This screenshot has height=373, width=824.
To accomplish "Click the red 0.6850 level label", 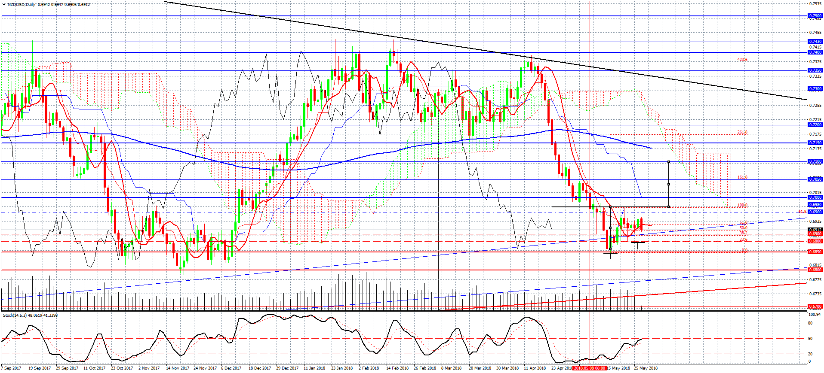I will pos(815,252).
